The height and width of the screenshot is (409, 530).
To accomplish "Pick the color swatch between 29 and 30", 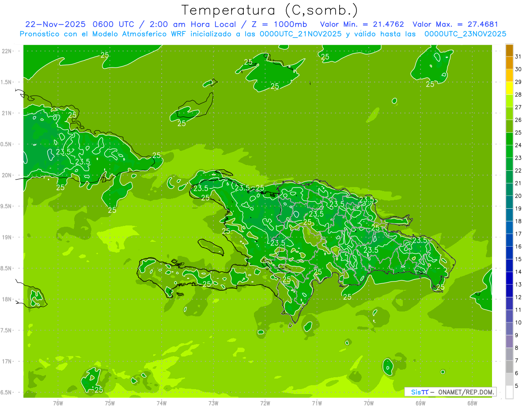I will pyautogui.click(x=509, y=75).
